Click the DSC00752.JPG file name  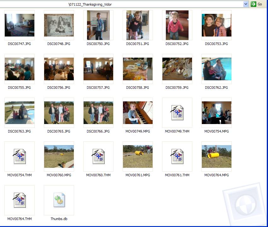point(177,44)
